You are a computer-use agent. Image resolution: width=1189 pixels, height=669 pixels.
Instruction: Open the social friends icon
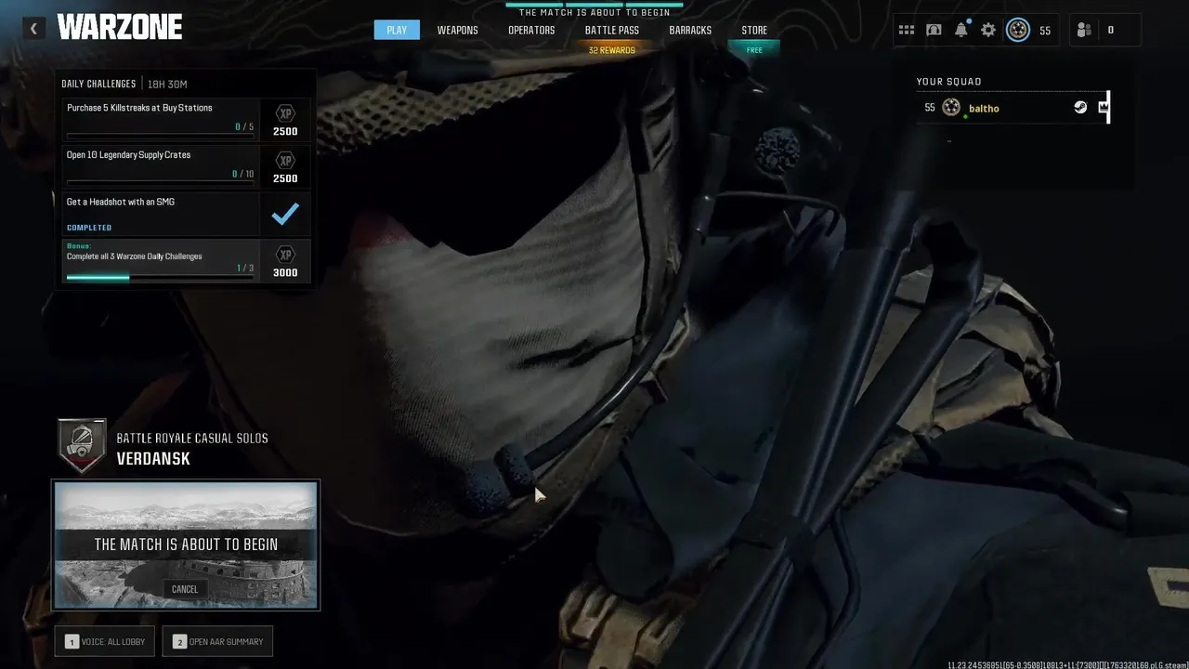pos(1083,30)
